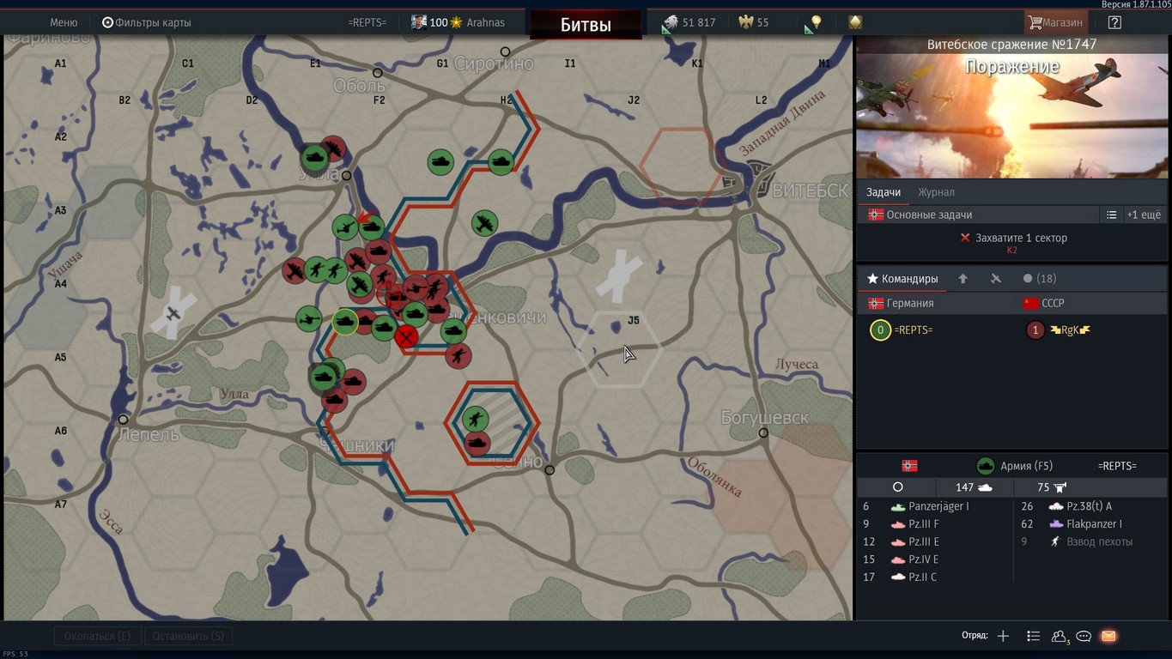Open the squad list icon menu
The height and width of the screenshot is (659, 1172).
click(x=1033, y=636)
